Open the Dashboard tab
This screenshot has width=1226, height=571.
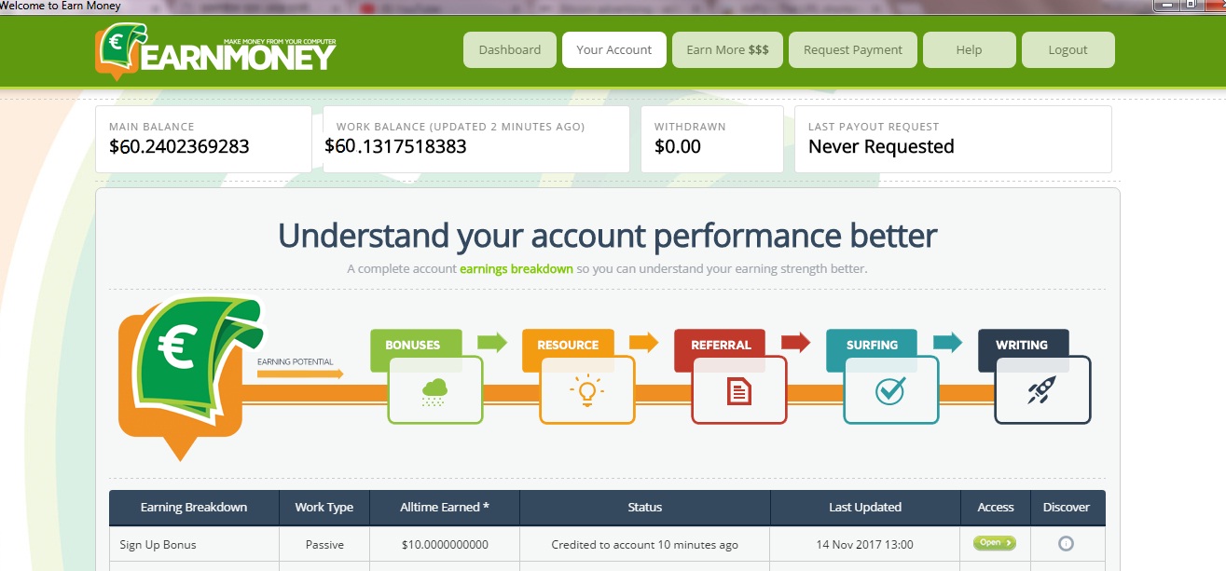coord(510,50)
